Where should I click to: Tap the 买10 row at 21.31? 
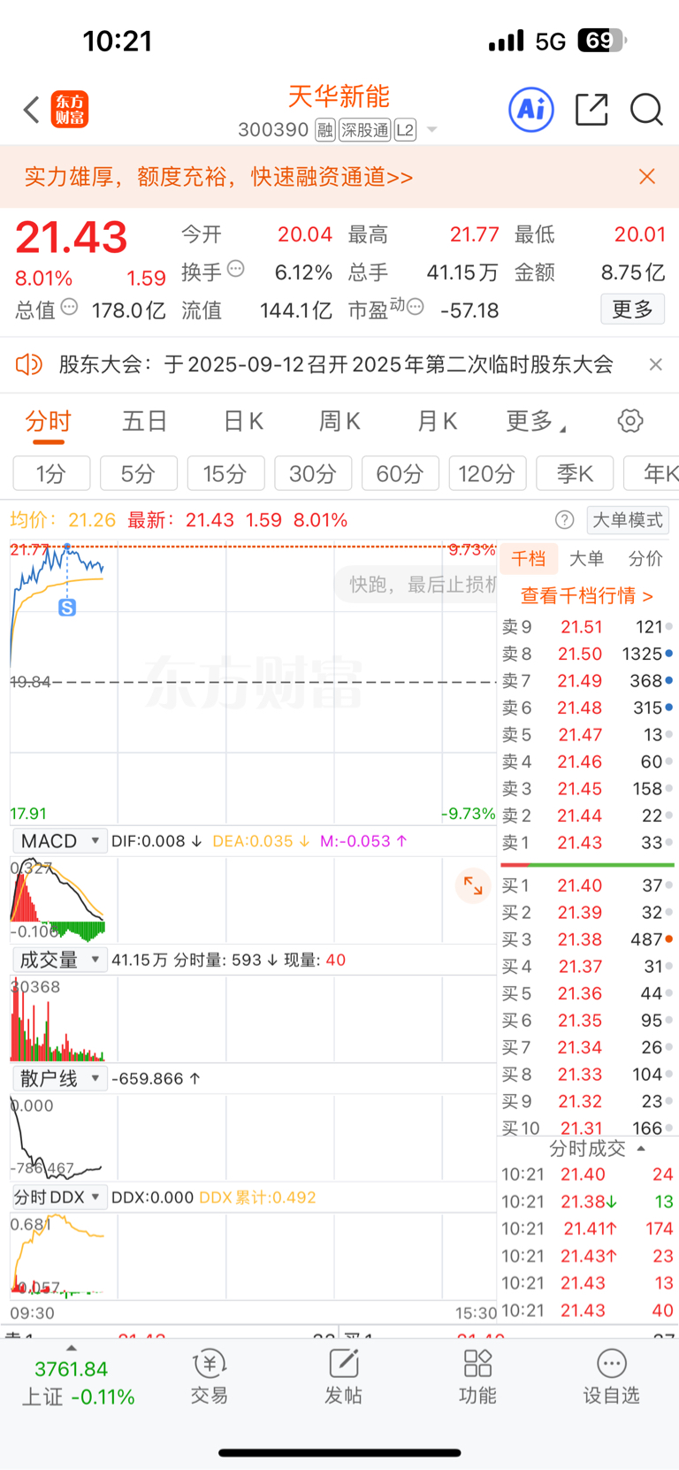(587, 1128)
